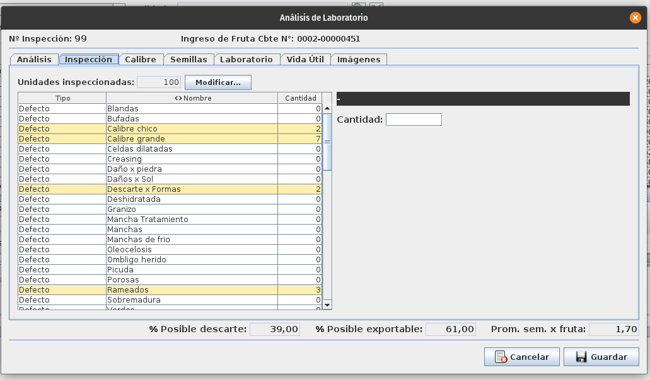Sort the table by Nombre column header
This screenshot has height=380, width=650.
192,98
